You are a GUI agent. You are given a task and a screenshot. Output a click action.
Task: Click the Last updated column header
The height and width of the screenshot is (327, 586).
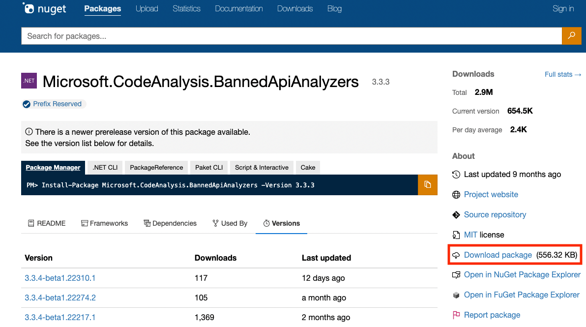click(326, 258)
